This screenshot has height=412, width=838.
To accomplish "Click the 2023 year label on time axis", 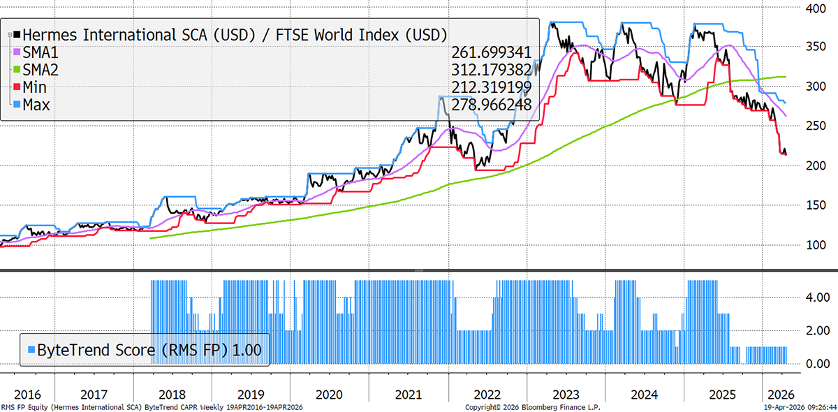I will pyautogui.click(x=565, y=394).
